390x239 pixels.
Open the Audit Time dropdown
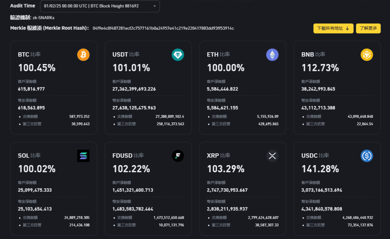pos(100,6)
